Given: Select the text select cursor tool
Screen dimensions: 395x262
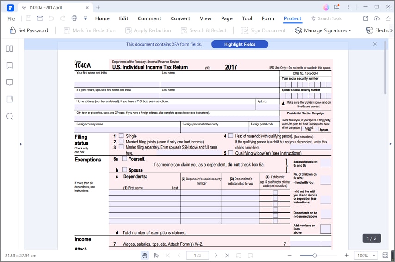Looking at the screenshot, I should [x=156, y=256].
